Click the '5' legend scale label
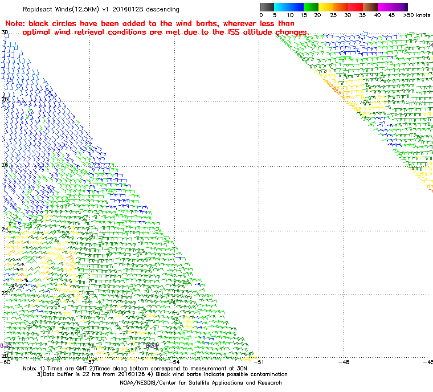This screenshot has height=392, width=433. pos(275,15)
